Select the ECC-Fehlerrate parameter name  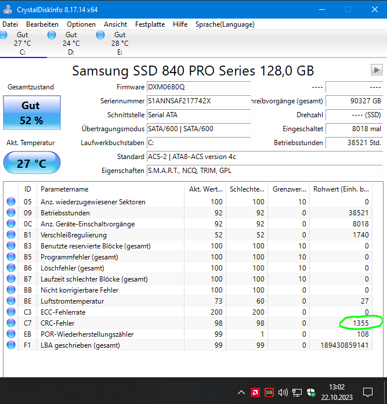pos(63,312)
